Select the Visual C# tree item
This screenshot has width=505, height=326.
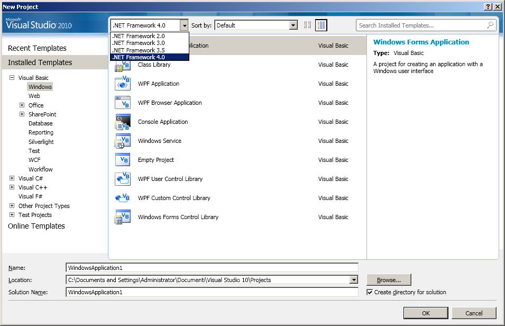[x=30, y=178]
